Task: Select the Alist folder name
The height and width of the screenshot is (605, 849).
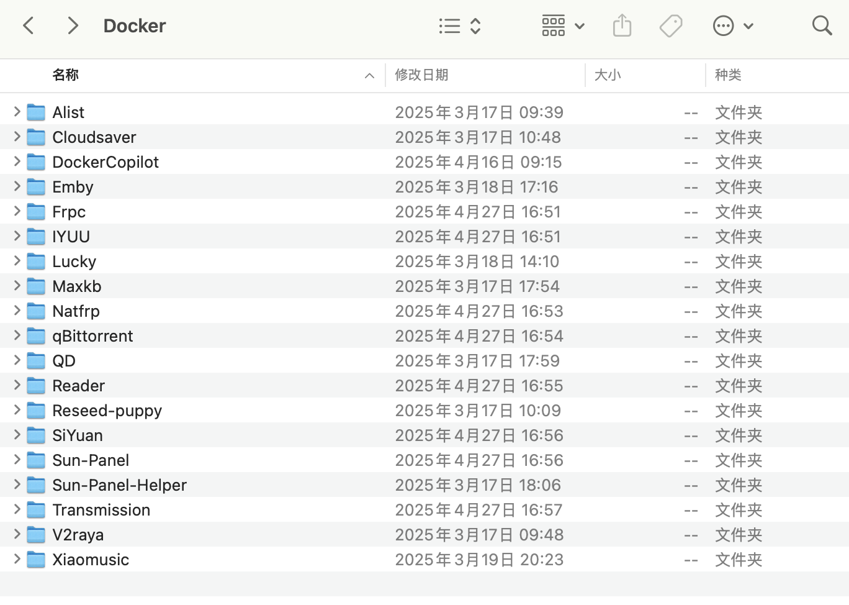Action: [x=68, y=112]
